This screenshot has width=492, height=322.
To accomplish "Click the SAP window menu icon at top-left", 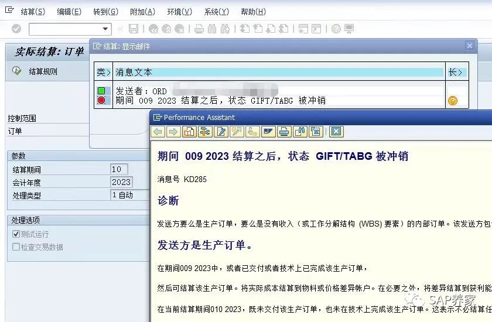I will pyautogui.click(x=9, y=10).
